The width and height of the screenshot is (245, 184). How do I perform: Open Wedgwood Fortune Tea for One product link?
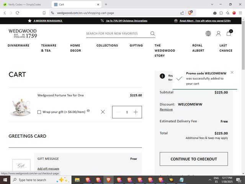(x=60, y=95)
